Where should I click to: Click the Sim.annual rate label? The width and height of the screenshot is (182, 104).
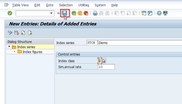(x=70, y=67)
